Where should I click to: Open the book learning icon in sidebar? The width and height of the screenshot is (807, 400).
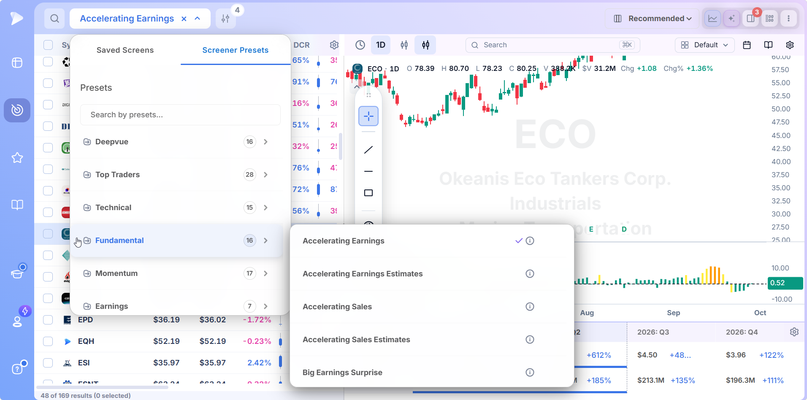17,205
